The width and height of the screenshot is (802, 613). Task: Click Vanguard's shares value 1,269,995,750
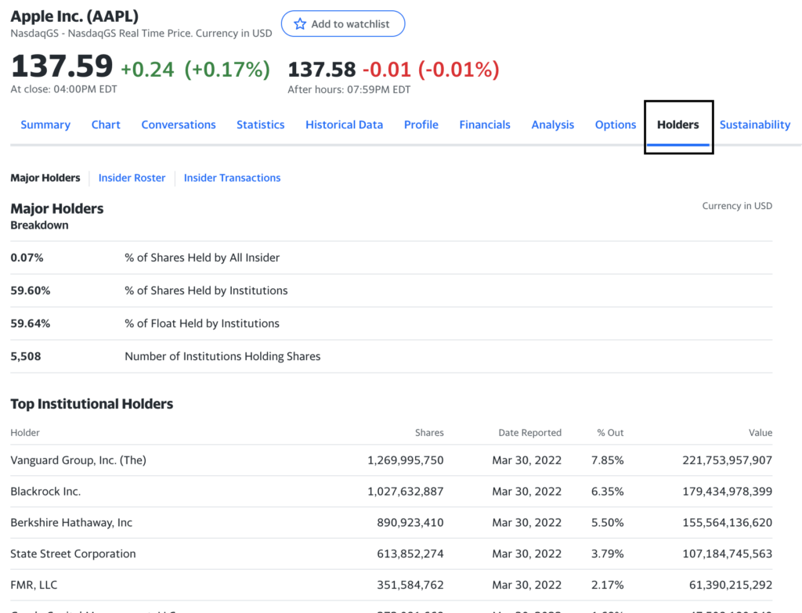tap(406, 460)
